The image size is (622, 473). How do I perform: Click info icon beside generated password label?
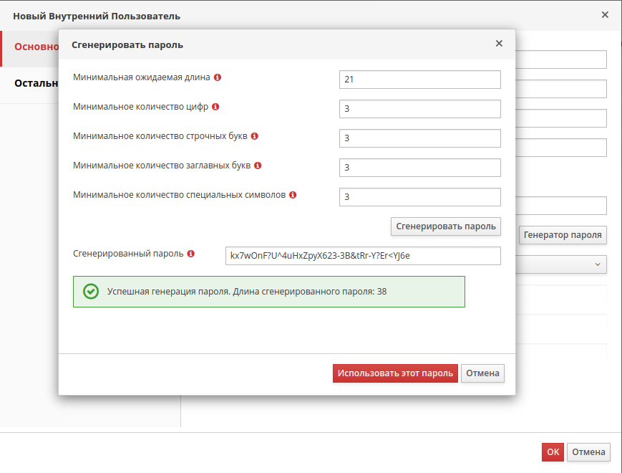(191, 254)
